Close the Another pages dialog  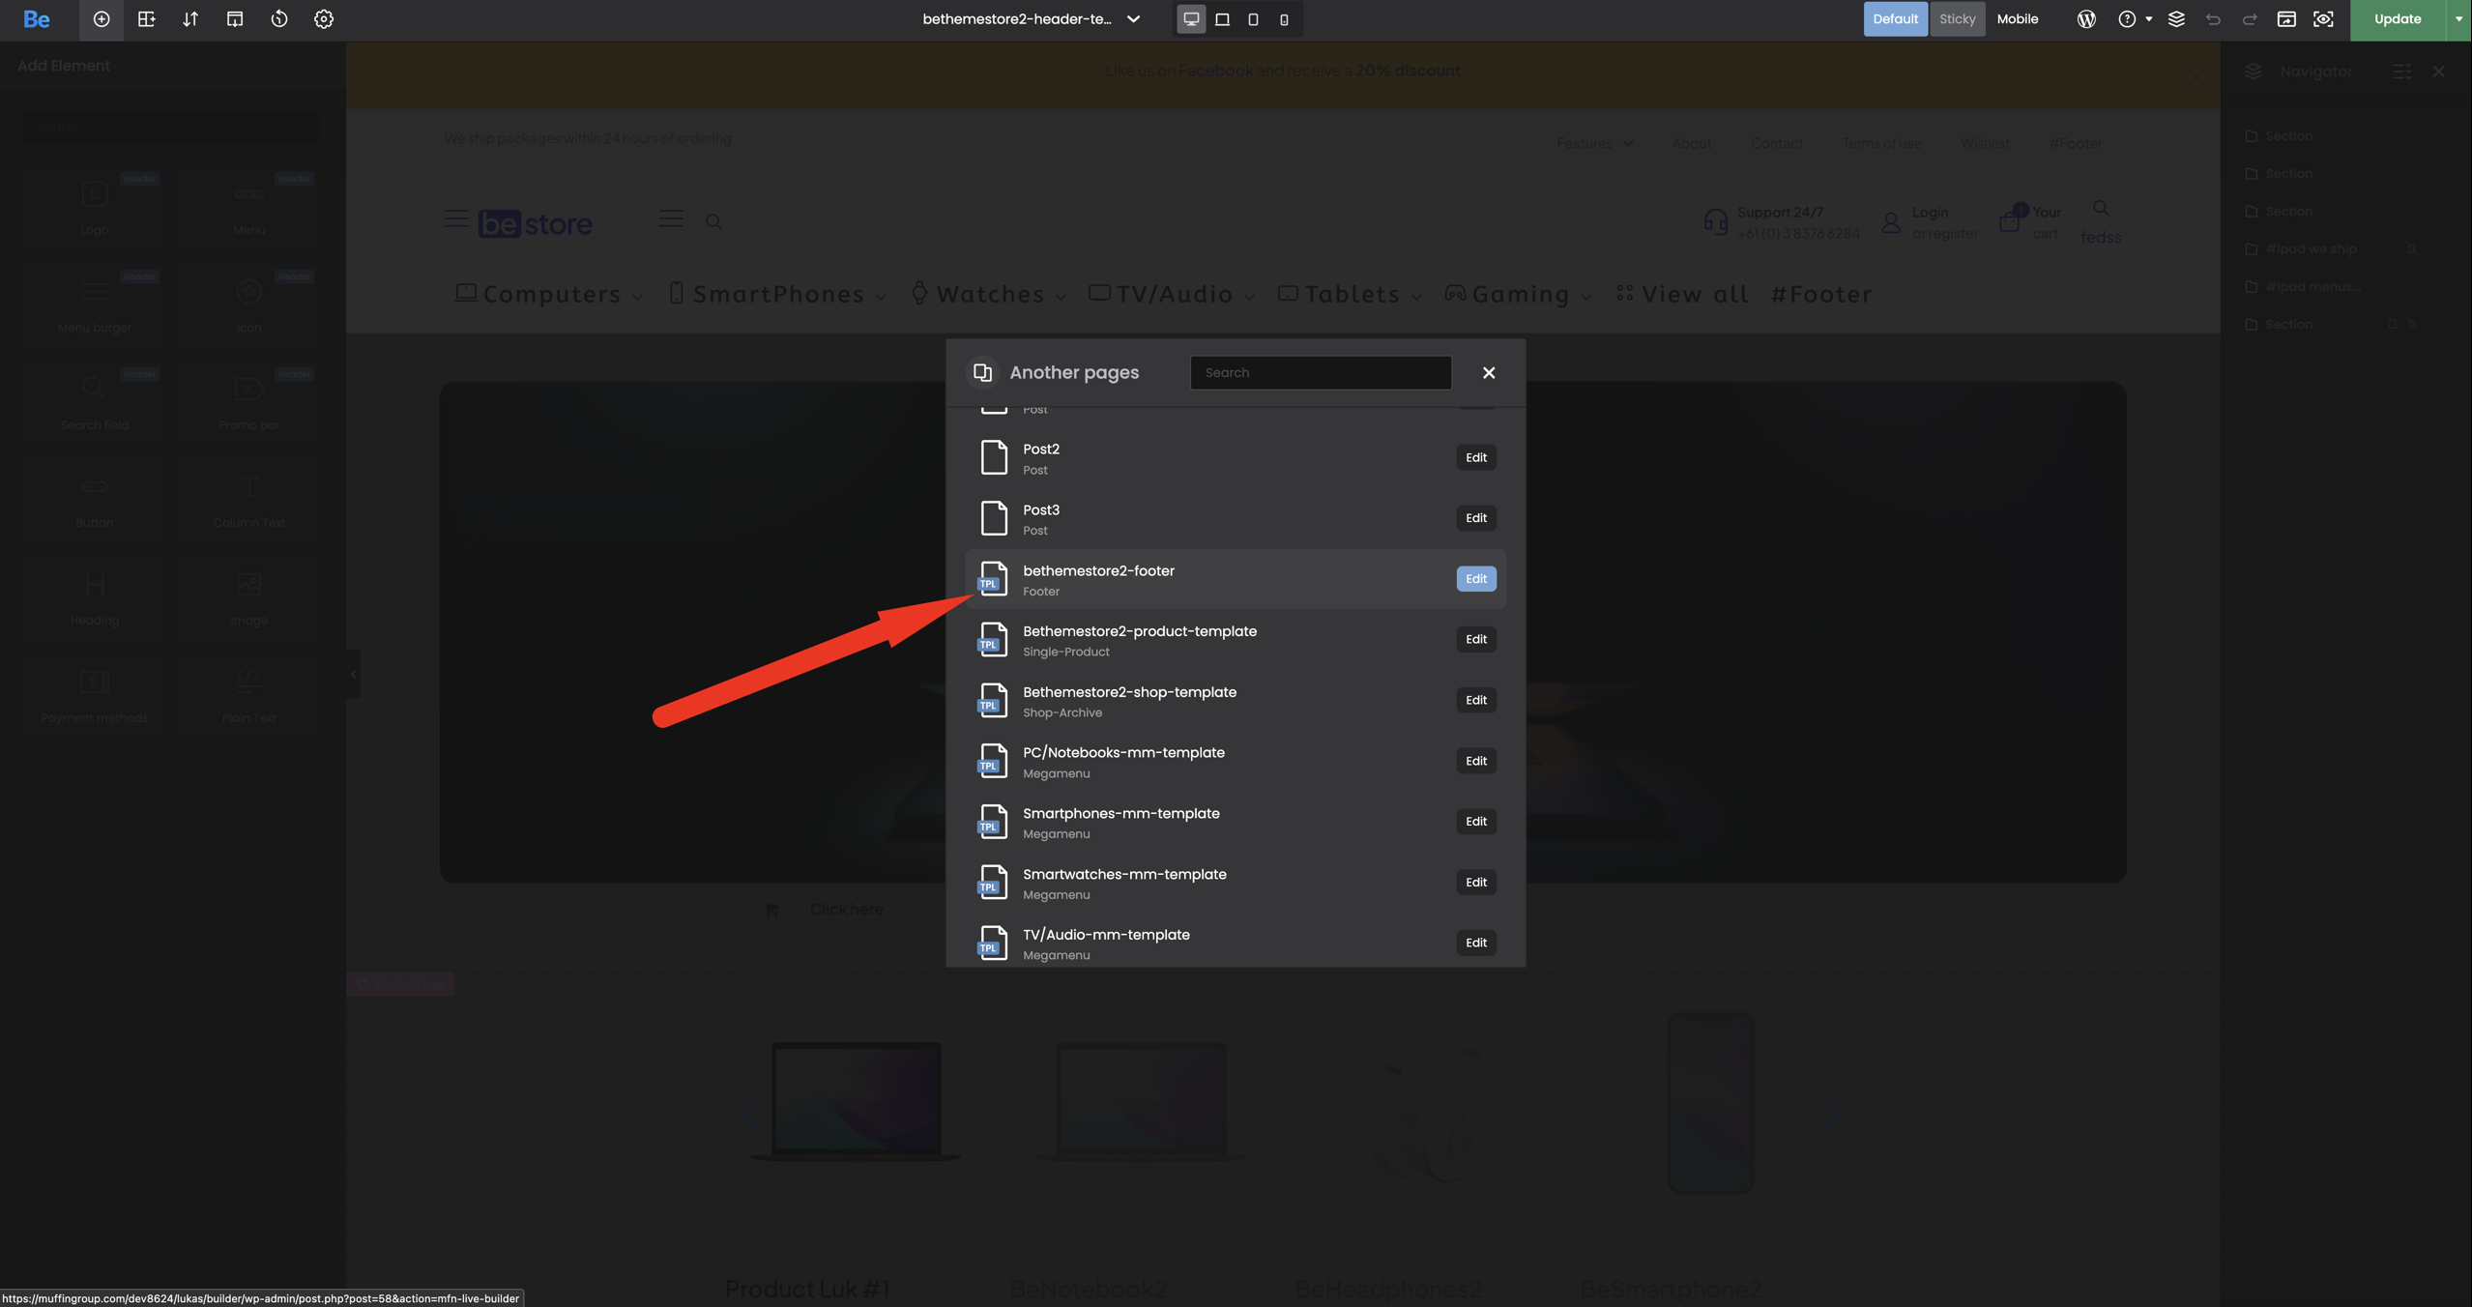tap(1488, 372)
